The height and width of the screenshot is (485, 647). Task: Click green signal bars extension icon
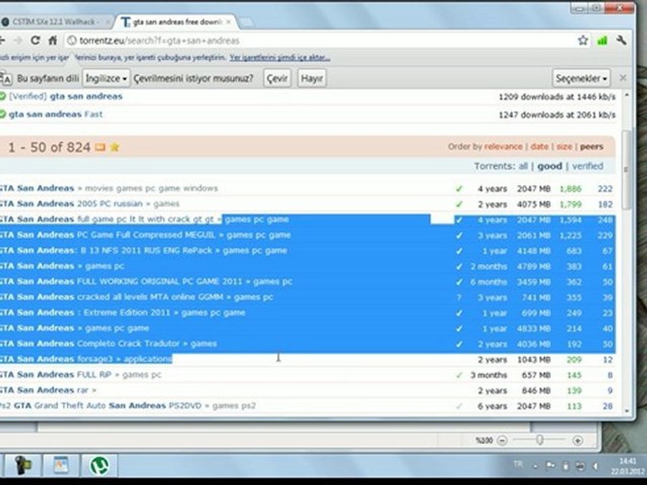pyautogui.click(x=603, y=40)
